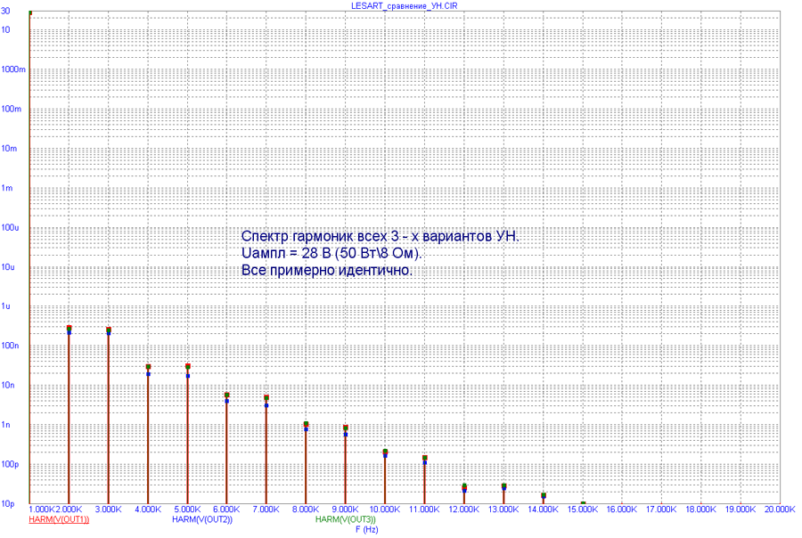The width and height of the screenshot is (802, 538).
Task: Click the 1.000K x-axis tick label
Action: (41, 509)
